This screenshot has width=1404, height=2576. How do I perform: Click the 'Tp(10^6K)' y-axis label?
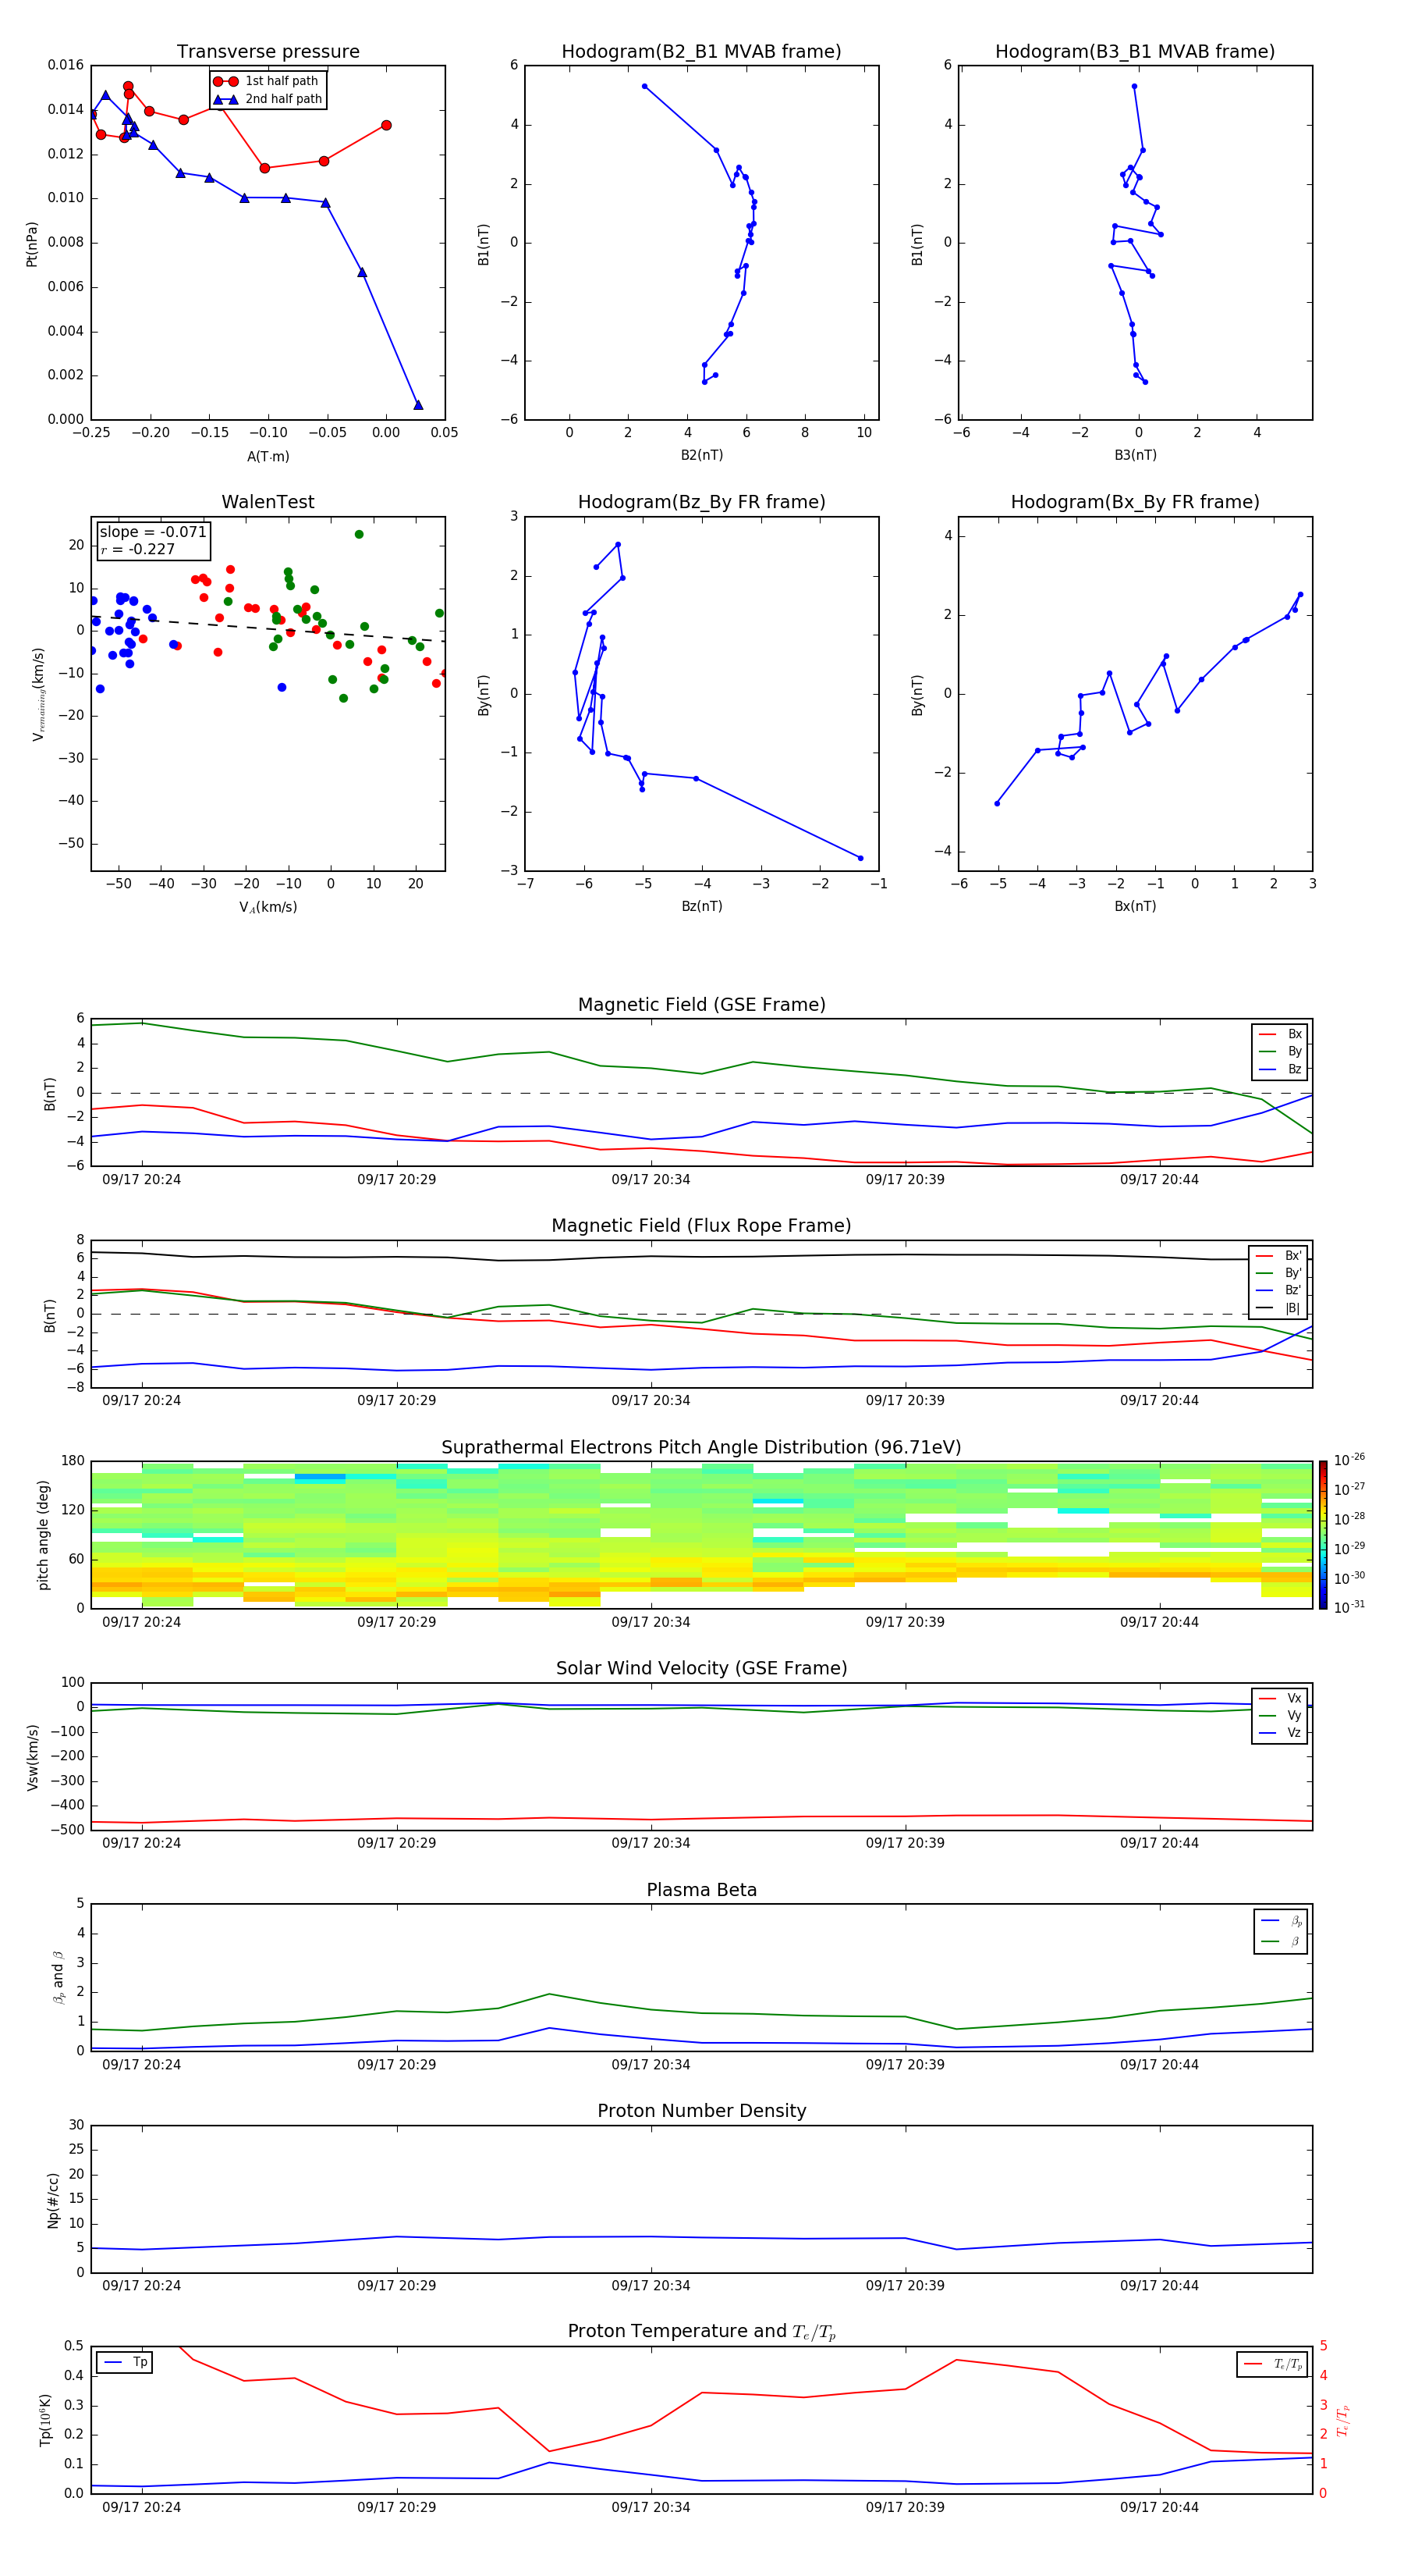(45, 2420)
